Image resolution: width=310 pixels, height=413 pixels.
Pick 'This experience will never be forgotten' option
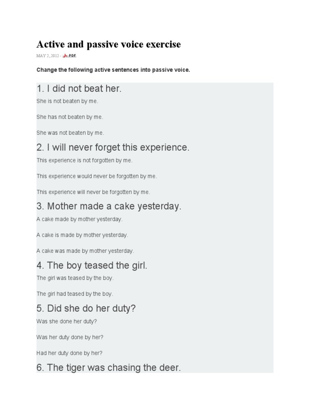93,192
